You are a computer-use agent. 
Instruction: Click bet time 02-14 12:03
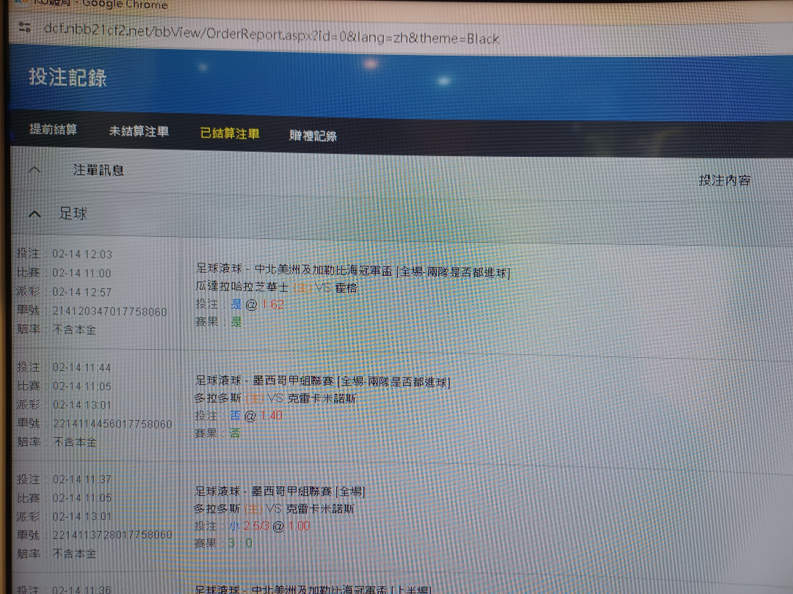click(82, 254)
